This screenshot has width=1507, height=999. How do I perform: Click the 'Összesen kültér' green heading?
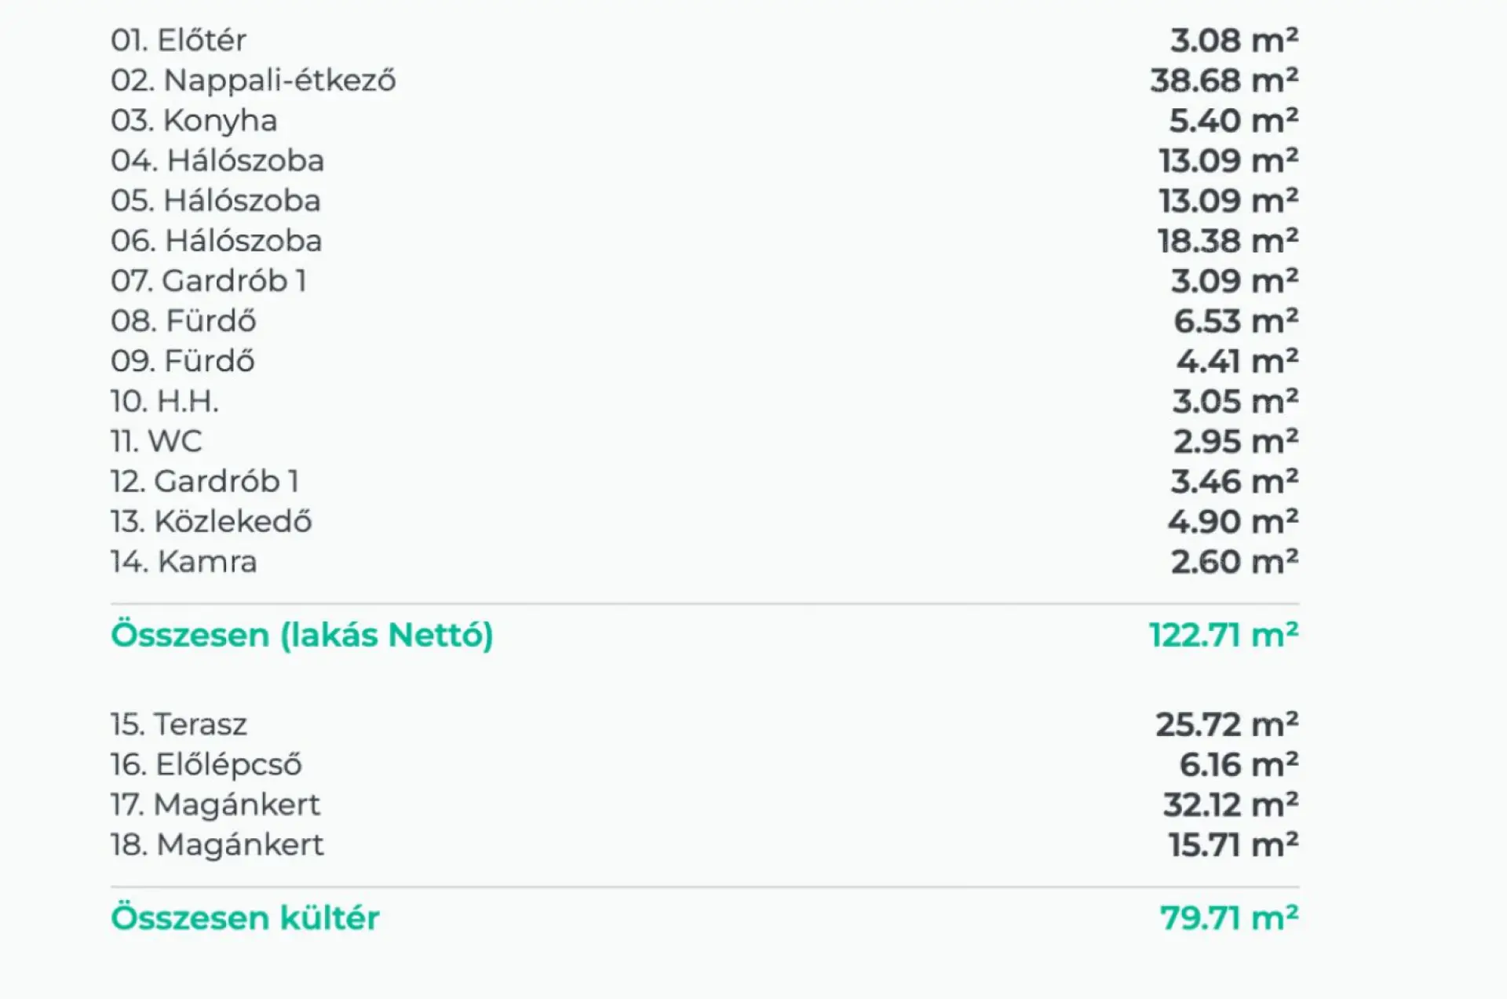(x=245, y=917)
